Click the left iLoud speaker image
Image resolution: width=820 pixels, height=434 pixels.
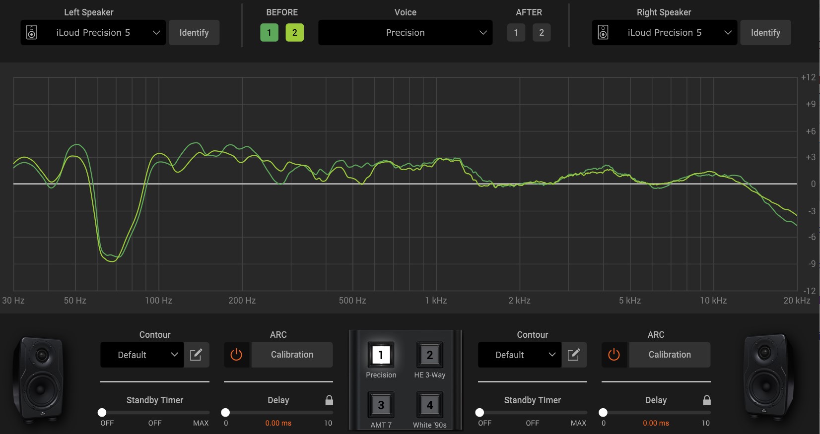(38, 379)
